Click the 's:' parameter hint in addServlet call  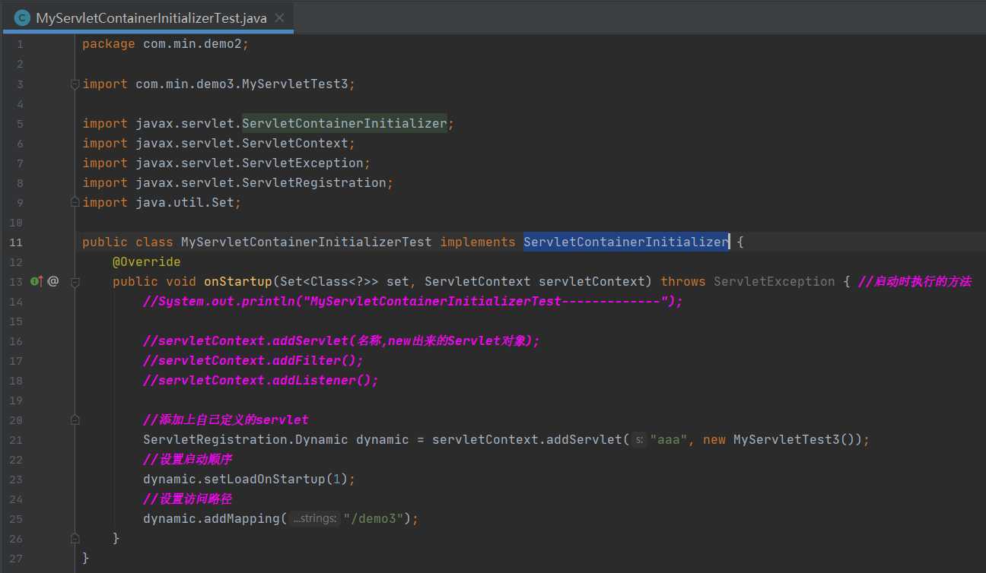[639, 440]
